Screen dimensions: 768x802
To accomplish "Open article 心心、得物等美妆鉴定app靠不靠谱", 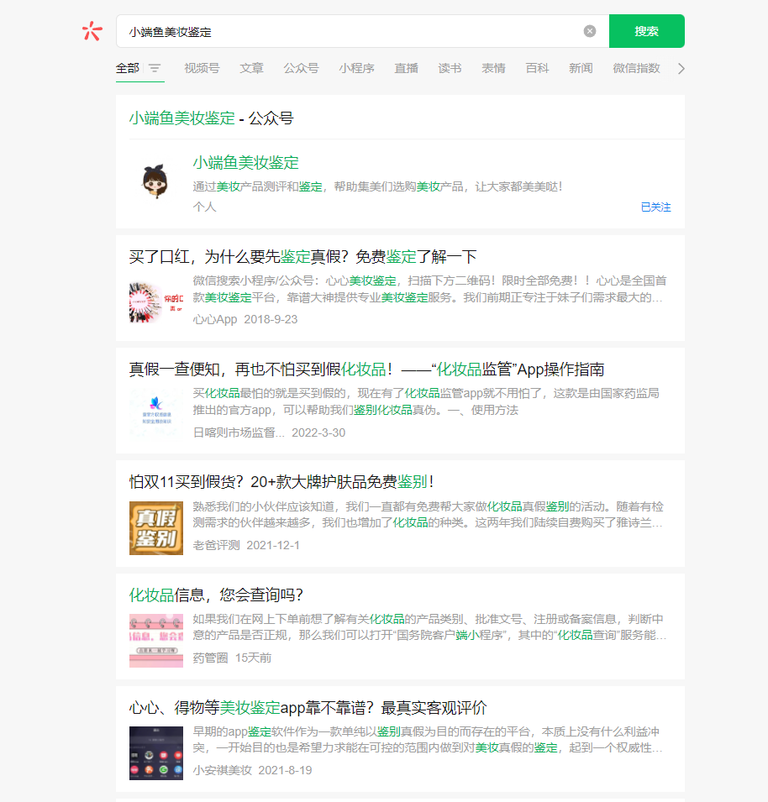I will pos(308,707).
